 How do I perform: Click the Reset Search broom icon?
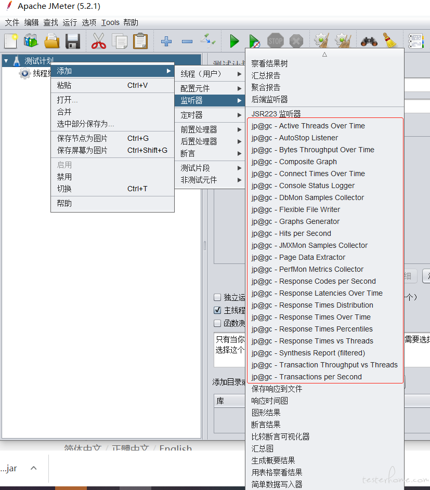pos(389,41)
